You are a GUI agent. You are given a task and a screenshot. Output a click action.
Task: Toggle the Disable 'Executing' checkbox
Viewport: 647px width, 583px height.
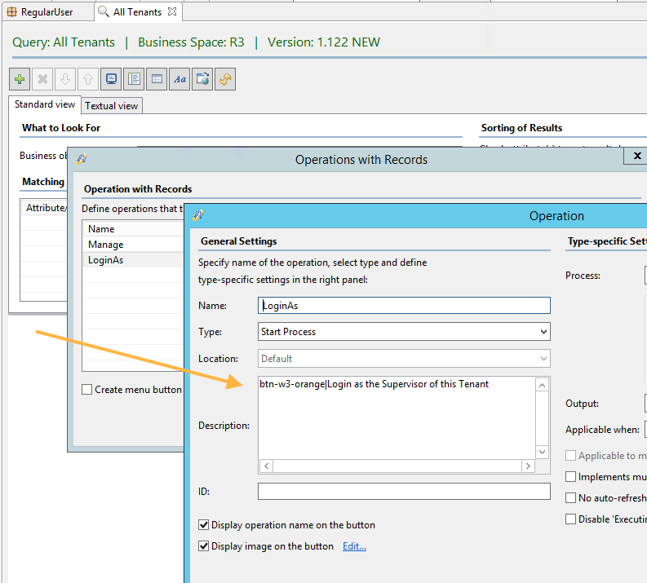(570, 519)
